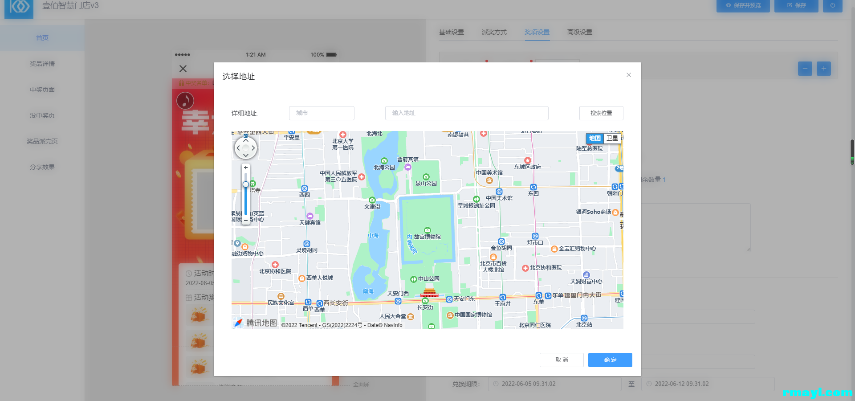The width and height of the screenshot is (855, 401).
Task: Click the 北海公园 marker icon
Action: [x=384, y=161]
